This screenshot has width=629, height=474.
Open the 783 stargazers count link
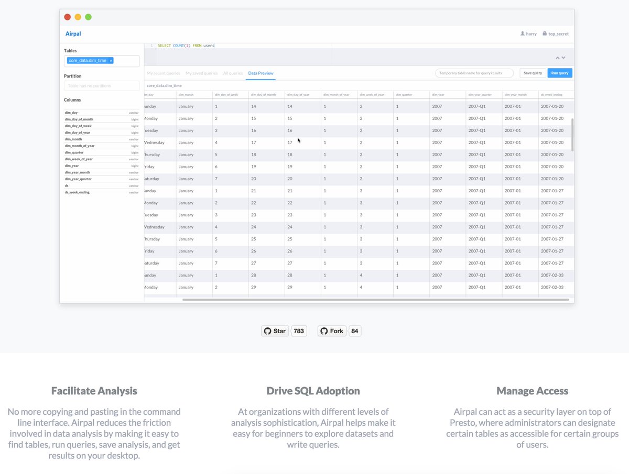coord(299,331)
